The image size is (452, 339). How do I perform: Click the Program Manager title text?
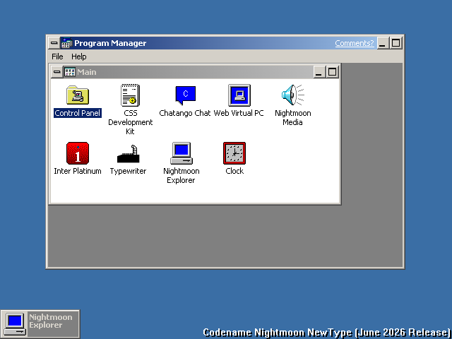click(110, 43)
